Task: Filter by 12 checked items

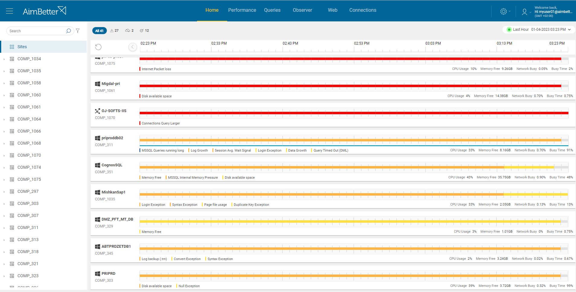Action: tap(145, 31)
